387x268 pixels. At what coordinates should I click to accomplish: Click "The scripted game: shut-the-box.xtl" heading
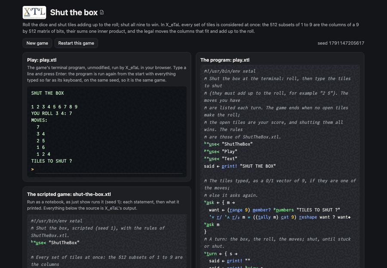click(69, 194)
